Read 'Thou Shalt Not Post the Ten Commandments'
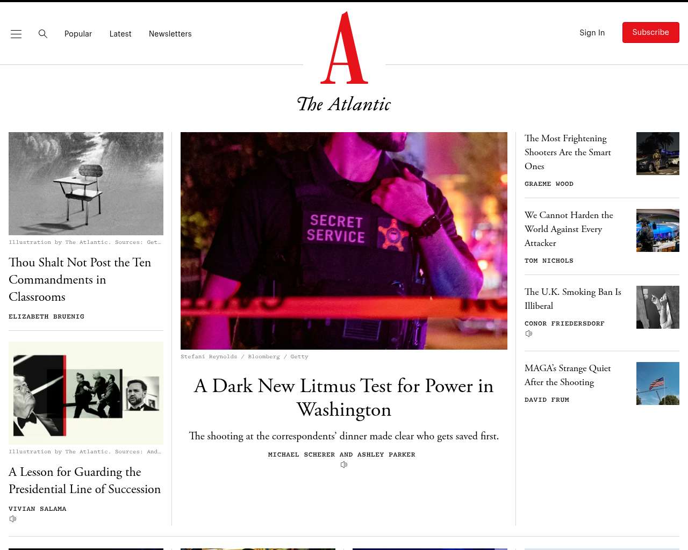 coord(80,279)
